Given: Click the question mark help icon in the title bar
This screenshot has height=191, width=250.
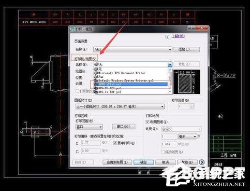Looking at the screenshot, I should [191, 28].
